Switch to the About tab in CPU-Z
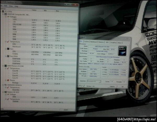The height and width of the screenshot is (122, 157). [120, 43]
